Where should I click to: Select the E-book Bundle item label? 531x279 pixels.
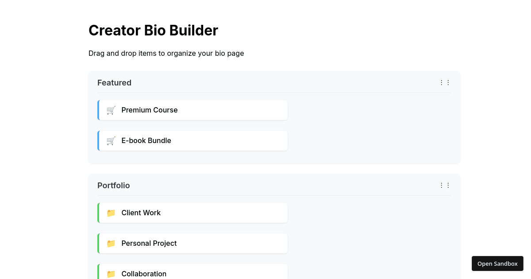coord(146,141)
